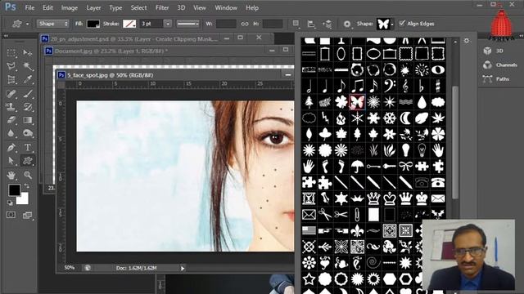Choose the umbrella shape in picker
The width and height of the screenshot is (524, 294).
coord(357,167)
